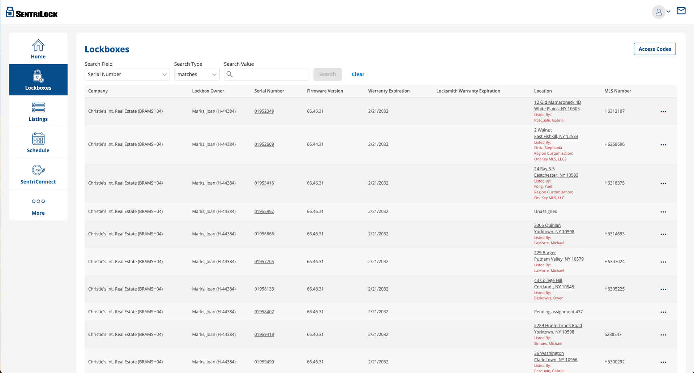Open the Access Codes button
Image resolution: width=694 pixels, height=373 pixels.
coord(654,49)
